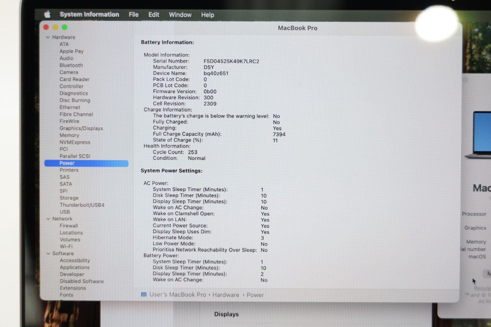Select Wi-Fi under Network
This screenshot has height=327, width=491.
pos(66,246)
